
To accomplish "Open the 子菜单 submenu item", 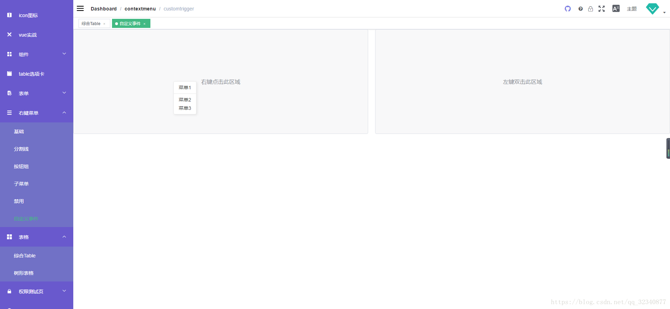I will coord(37,184).
